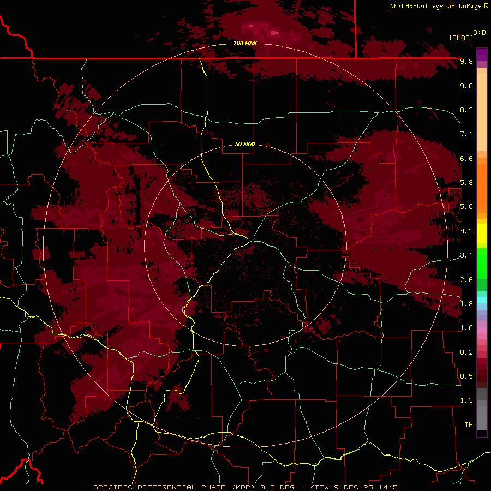Click the 3.4 scale value
The height and width of the screenshot is (491, 491).
[466, 255]
